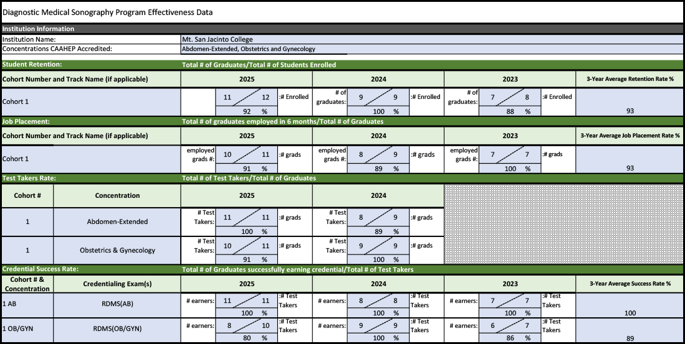Select the Credentialing Exam(s) column header
This screenshot has height=344, width=685.
(117, 284)
